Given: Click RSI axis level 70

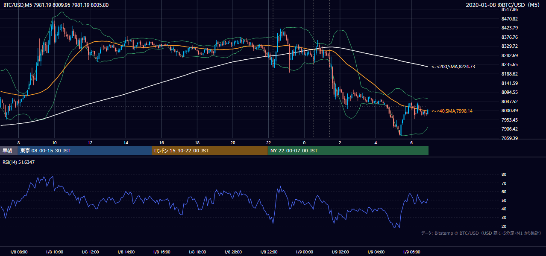Looking at the screenshot, I should tap(504, 183).
